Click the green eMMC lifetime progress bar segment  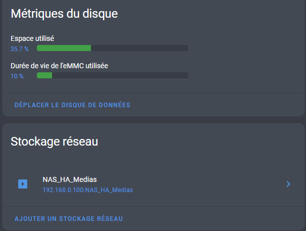pyautogui.click(x=44, y=75)
